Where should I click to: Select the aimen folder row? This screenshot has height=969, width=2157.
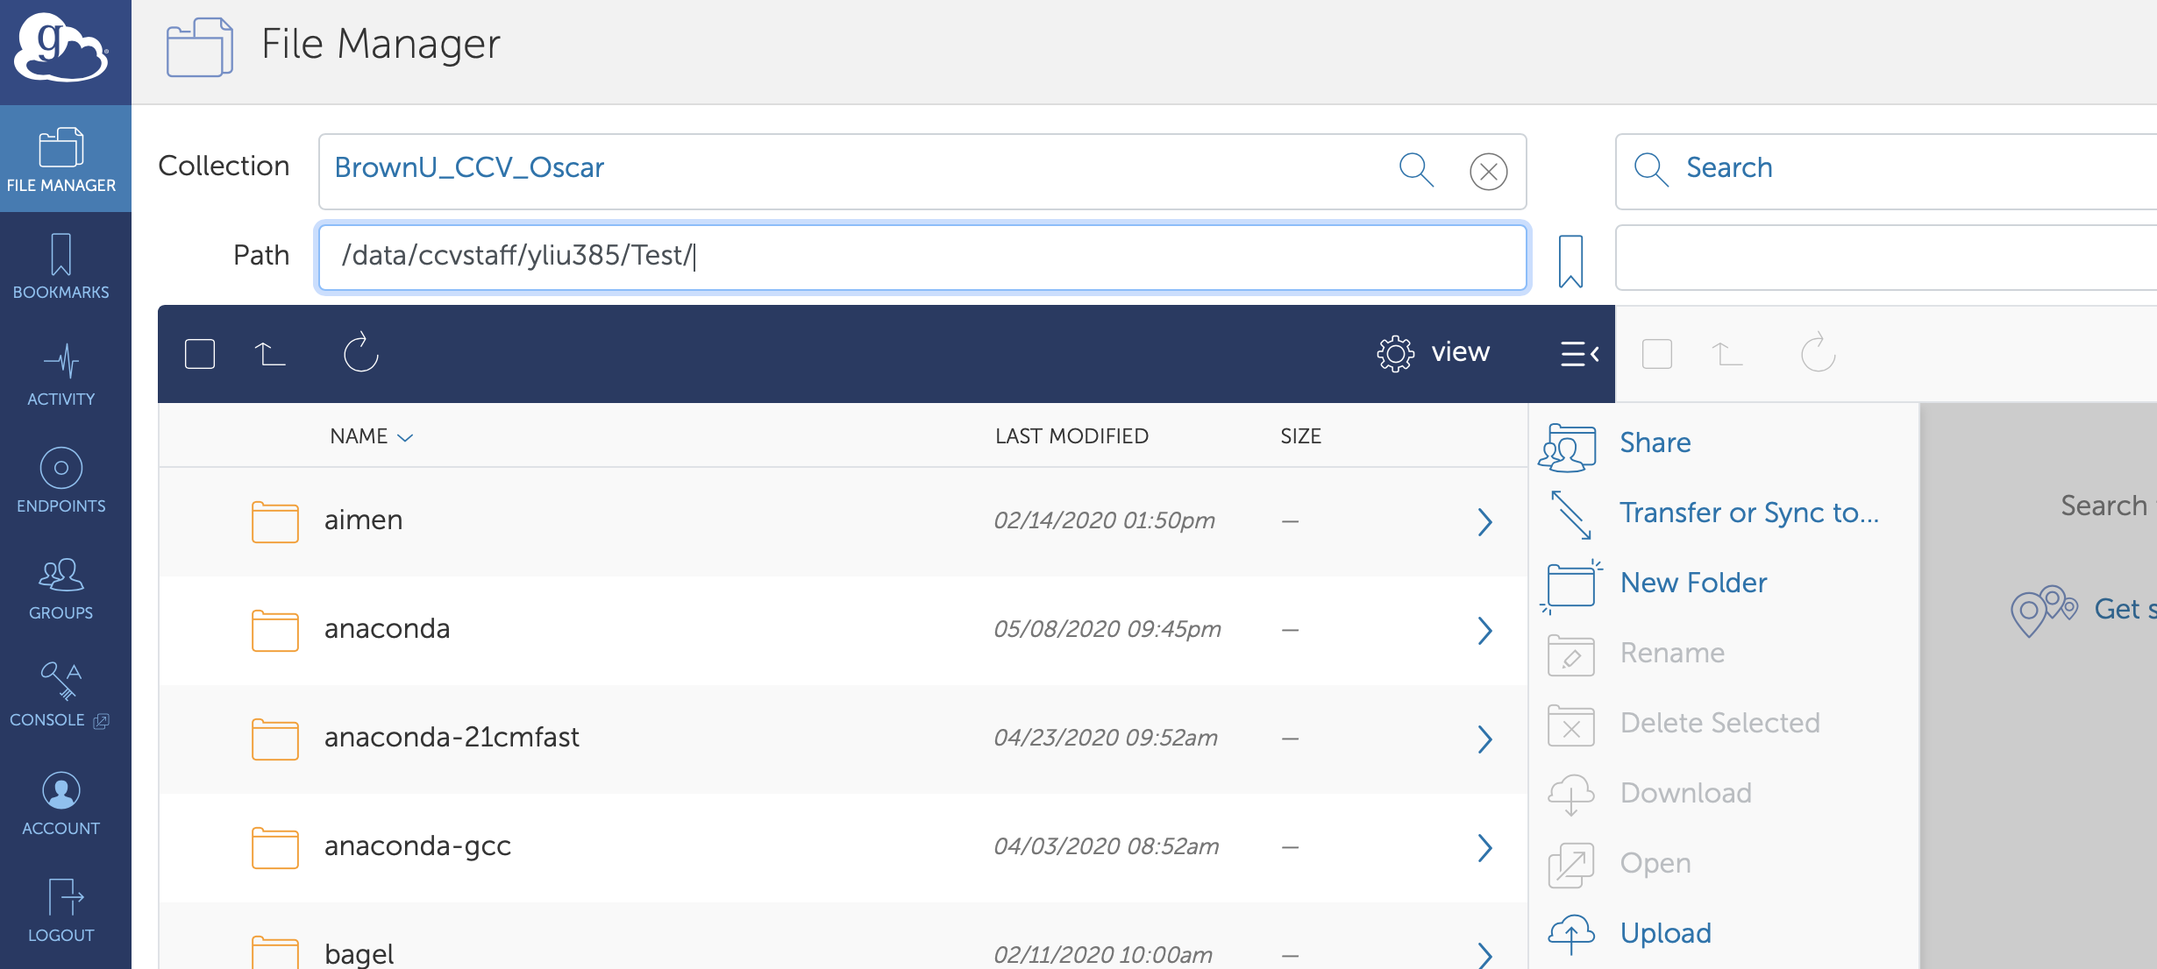coord(843,522)
